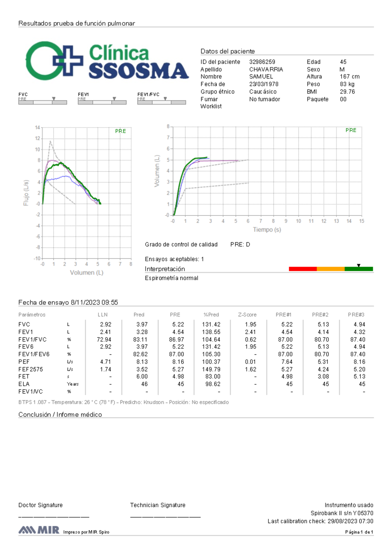Click the Impreso por MIR Spiro text
This screenshot has height=553, width=390.
[86, 532]
